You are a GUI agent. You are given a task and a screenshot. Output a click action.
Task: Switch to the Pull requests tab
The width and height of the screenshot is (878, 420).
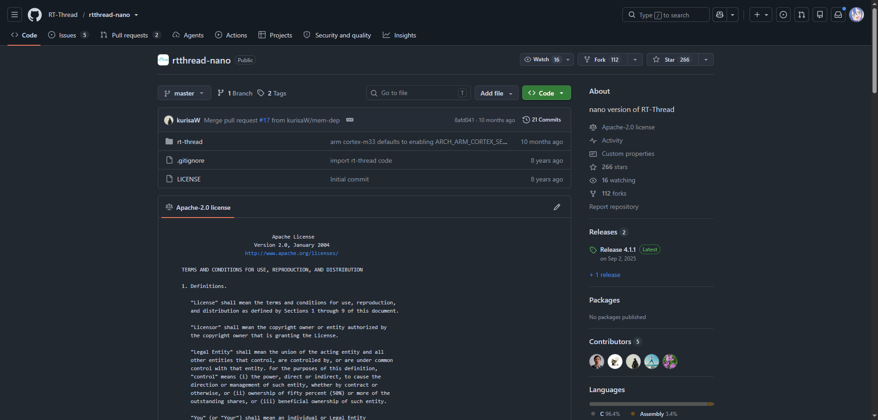click(x=130, y=35)
